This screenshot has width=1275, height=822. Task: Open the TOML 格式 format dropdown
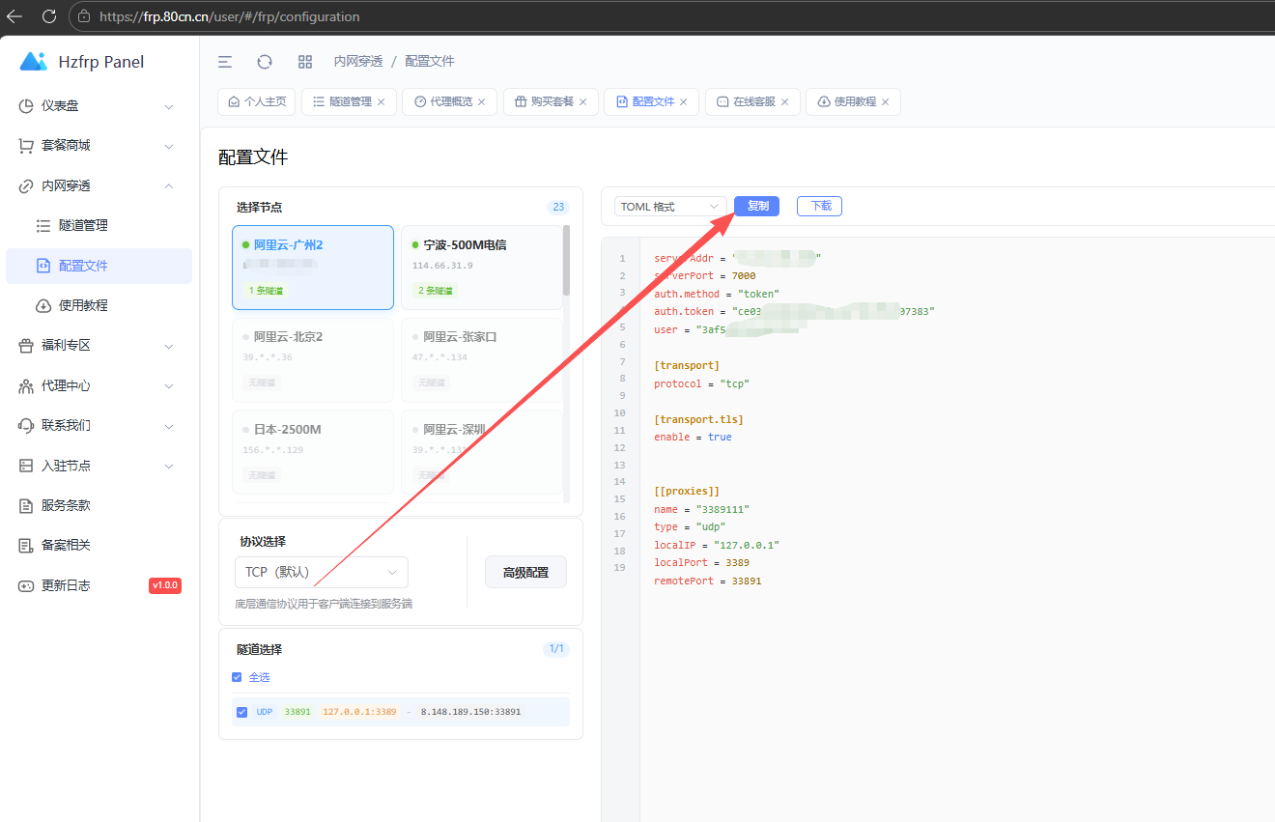pyautogui.click(x=670, y=207)
